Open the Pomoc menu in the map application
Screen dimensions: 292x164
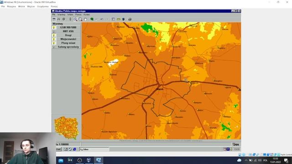(x=78, y=15)
